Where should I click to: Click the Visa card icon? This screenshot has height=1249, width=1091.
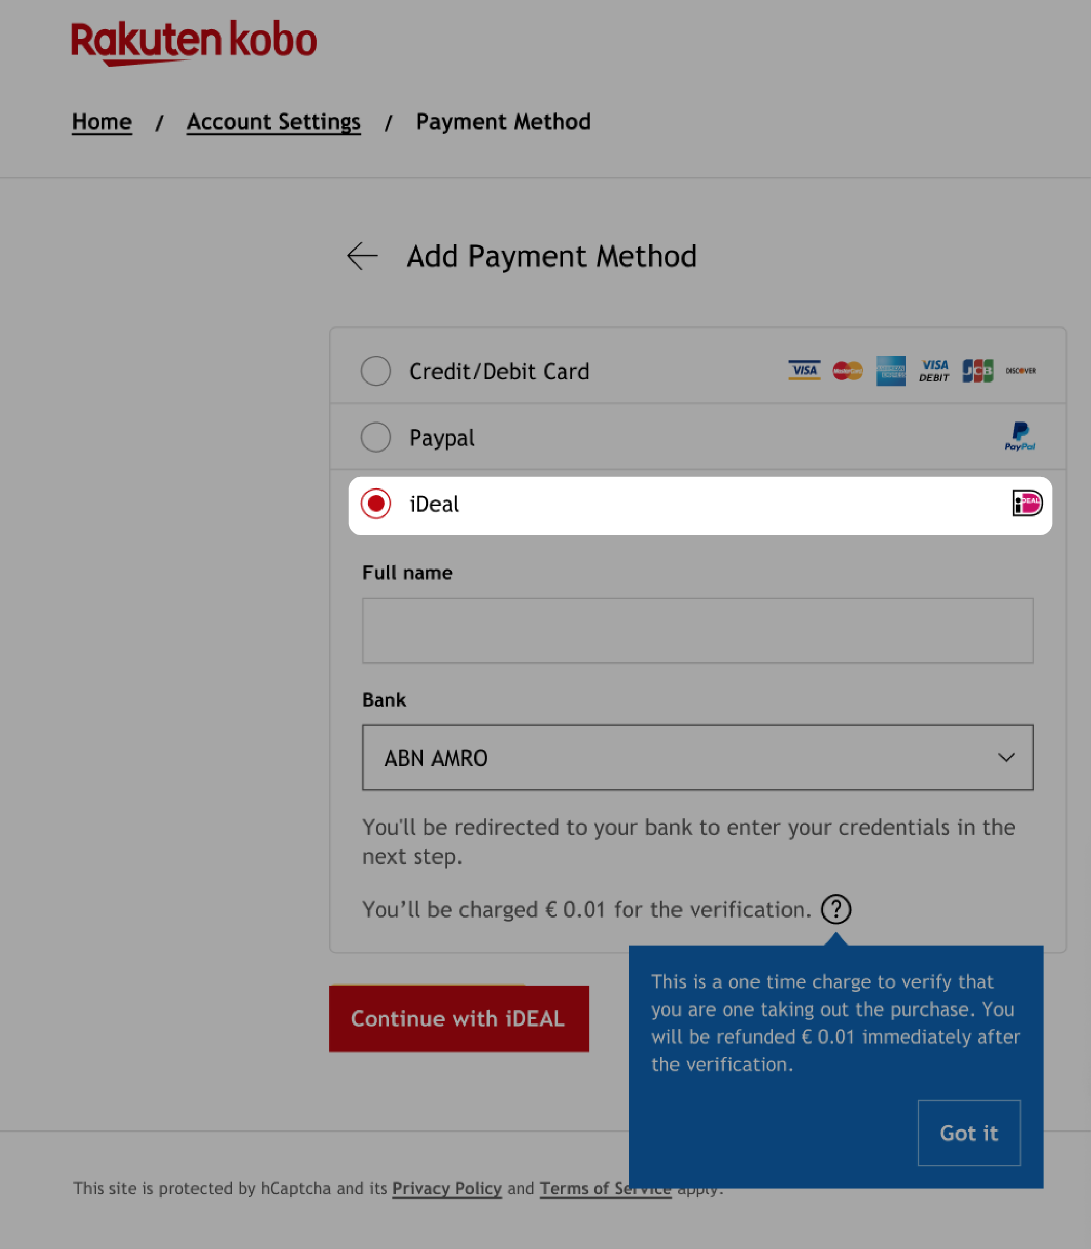[803, 371]
